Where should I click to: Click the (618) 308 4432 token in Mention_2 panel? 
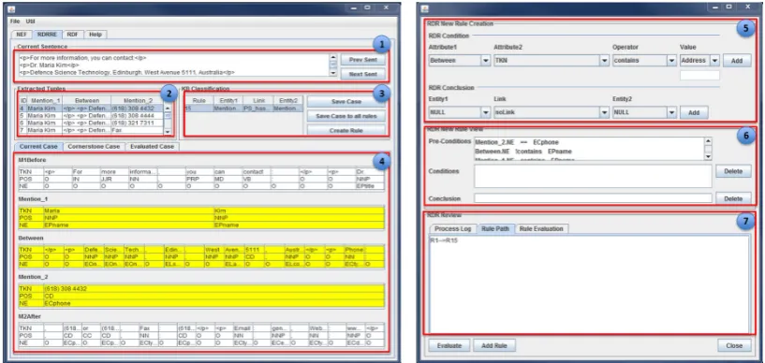[x=213, y=288]
